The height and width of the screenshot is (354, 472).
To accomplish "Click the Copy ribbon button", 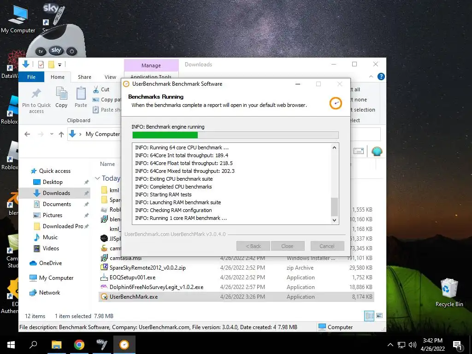I will tap(61, 97).
